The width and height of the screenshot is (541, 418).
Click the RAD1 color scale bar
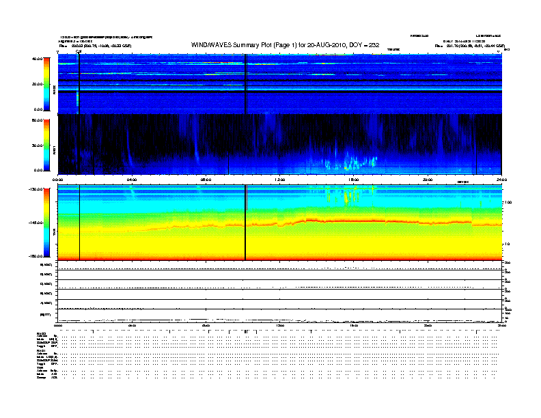point(47,145)
